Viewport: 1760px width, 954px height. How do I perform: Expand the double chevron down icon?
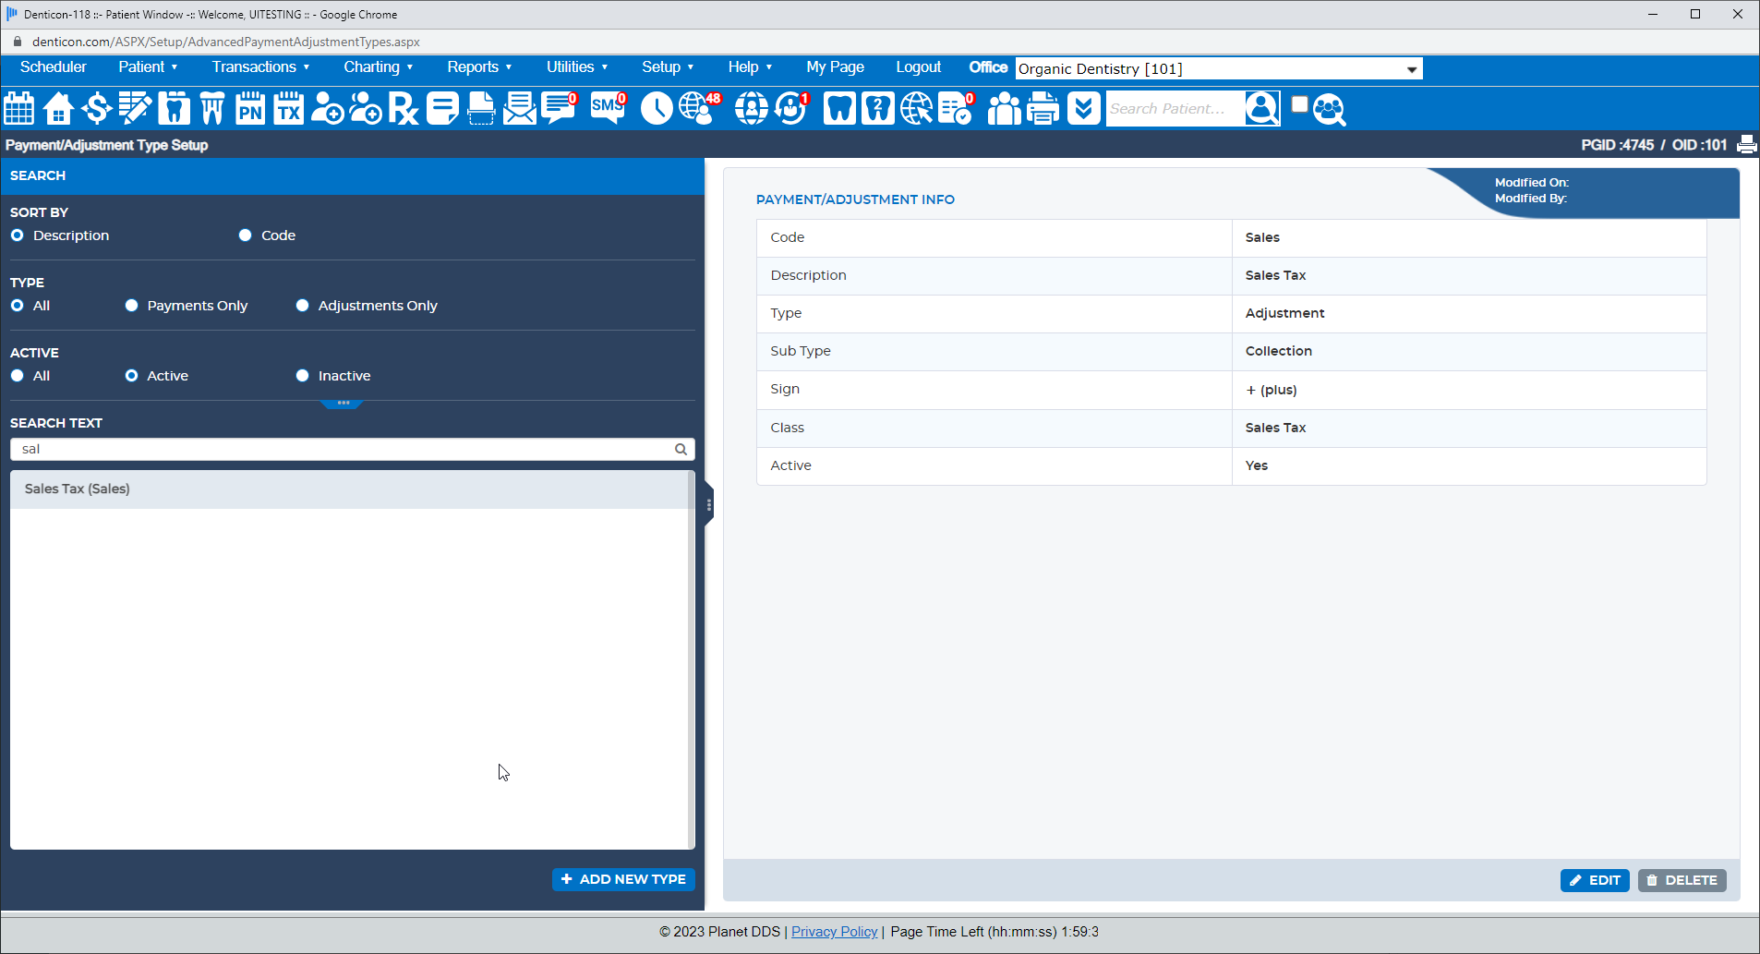(x=1084, y=108)
